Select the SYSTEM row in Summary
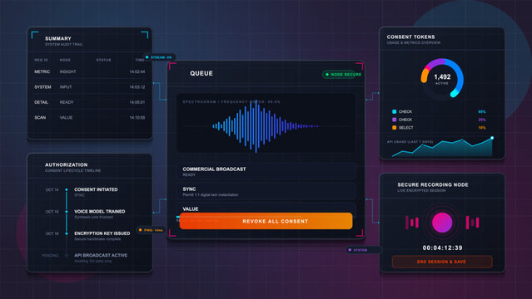 tap(90, 87)
